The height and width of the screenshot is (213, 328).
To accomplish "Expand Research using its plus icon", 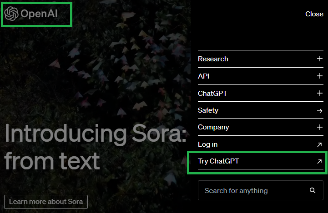I will click(x=319, y=59).
